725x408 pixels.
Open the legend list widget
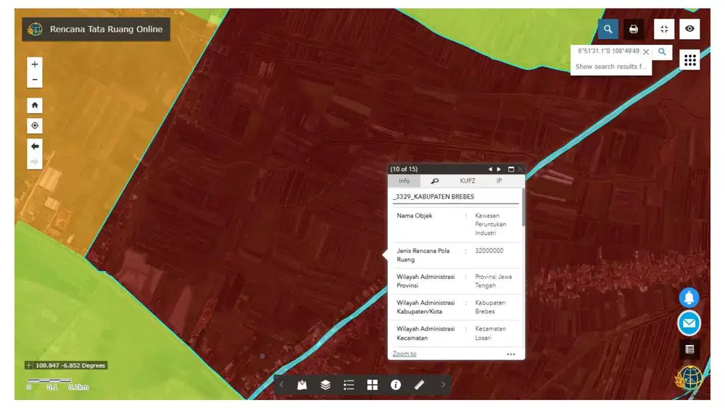349,385
